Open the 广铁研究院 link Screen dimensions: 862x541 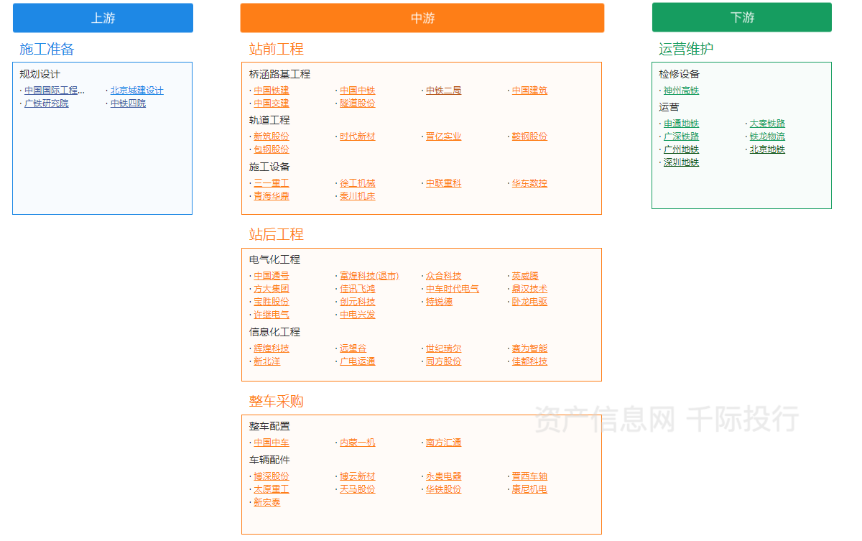pyautogui.click(x=47, y=103)
